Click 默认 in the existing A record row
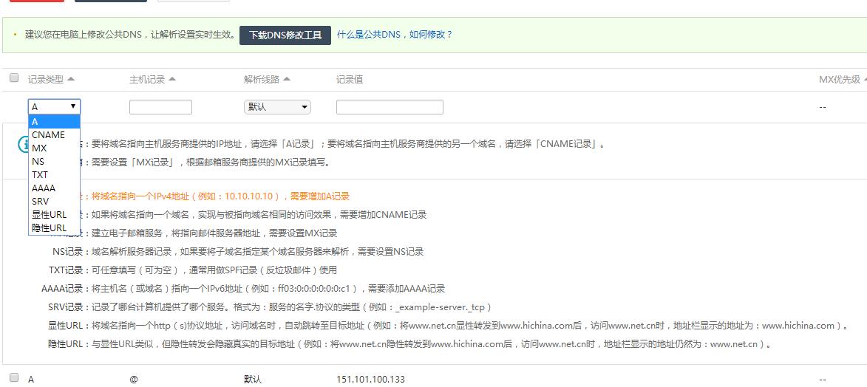867x387 pixels. tap(253, 380)
